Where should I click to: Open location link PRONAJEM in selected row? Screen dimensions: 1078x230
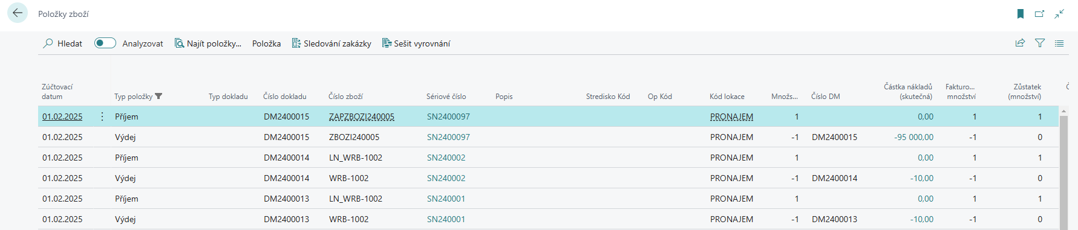pyautogui.click(x=732, y=117)
